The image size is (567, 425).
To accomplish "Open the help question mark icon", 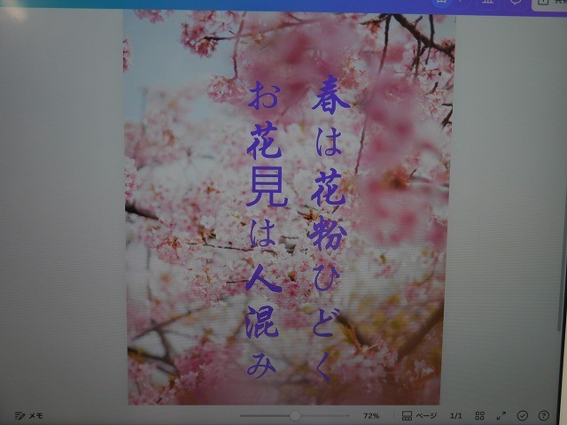I will [x=544, y=415].
